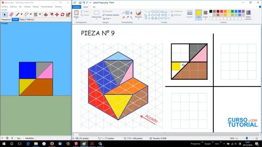
Task: Pick the red color in Paint palette
Action: click(x=221, y=11)
